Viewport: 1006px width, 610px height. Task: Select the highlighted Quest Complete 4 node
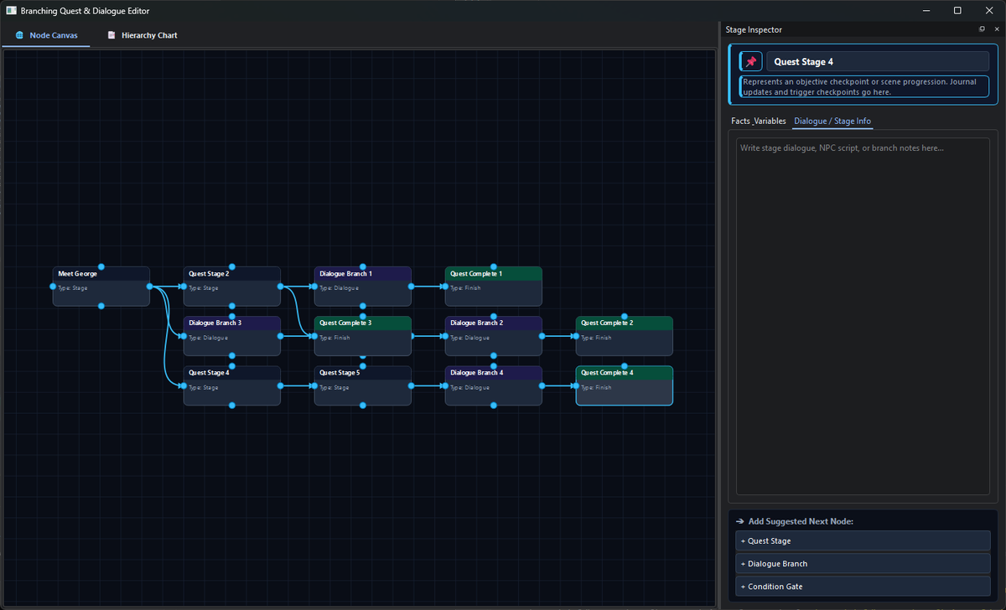625,385
